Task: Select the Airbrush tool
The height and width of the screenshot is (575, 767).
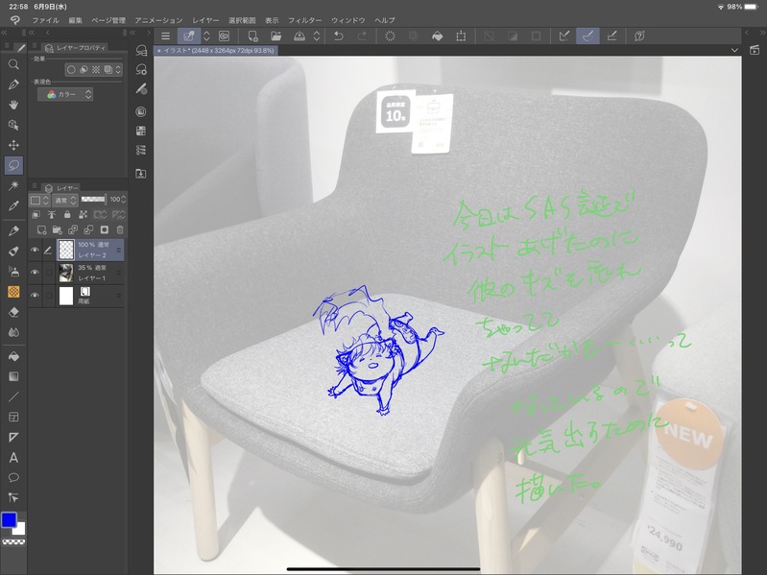Action: [x=13, y=272]
